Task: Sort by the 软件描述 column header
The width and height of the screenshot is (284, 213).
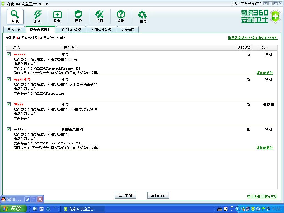Action: point(149,48)
